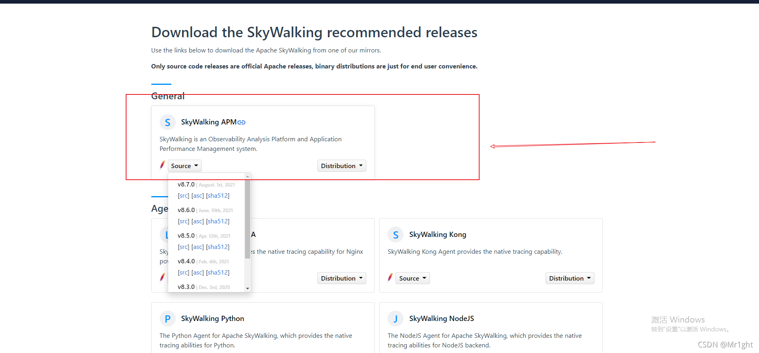Open the v8.5.0 [asc] signature link
Image resolution: width=759 pixels, height=353 pixels.
(198, 247)
